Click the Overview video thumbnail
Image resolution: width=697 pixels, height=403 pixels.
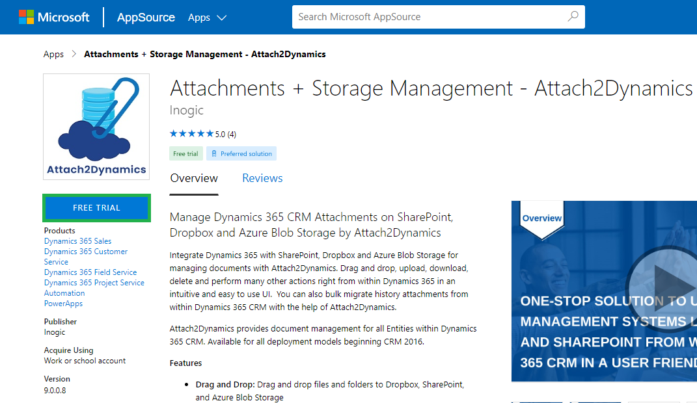[604, 291]
